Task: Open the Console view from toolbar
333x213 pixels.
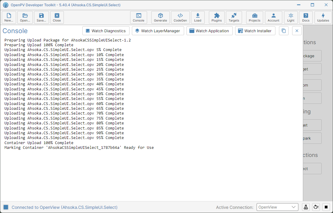Action: (x=138, y=17)
